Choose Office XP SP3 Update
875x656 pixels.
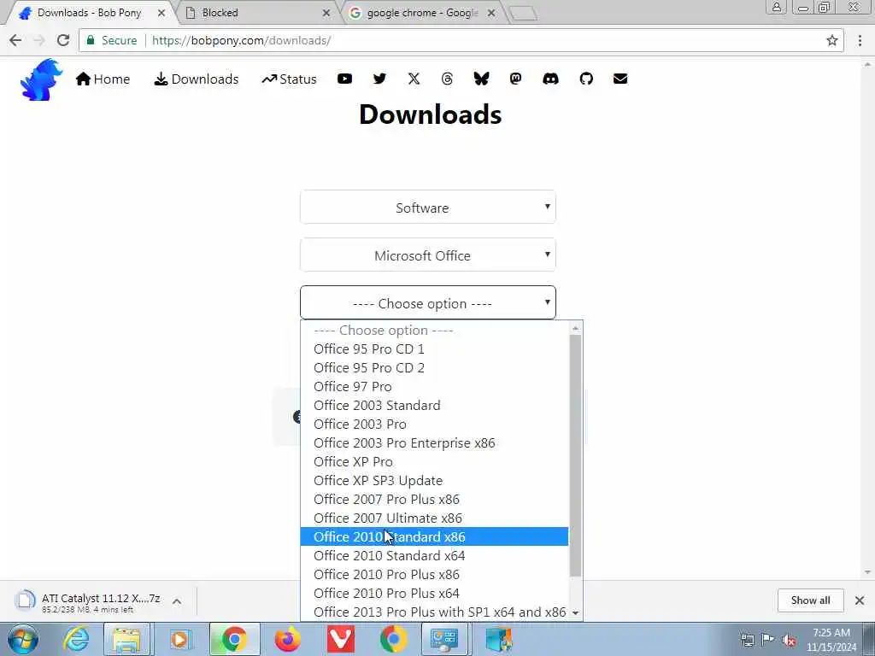[434, 480]
